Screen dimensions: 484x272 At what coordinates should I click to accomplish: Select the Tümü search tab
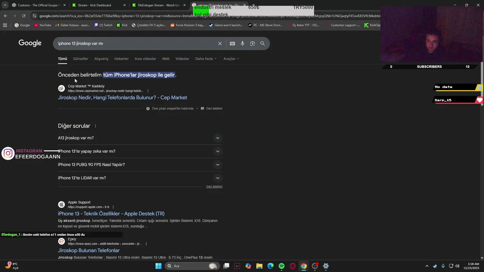(x=62, y=59)
